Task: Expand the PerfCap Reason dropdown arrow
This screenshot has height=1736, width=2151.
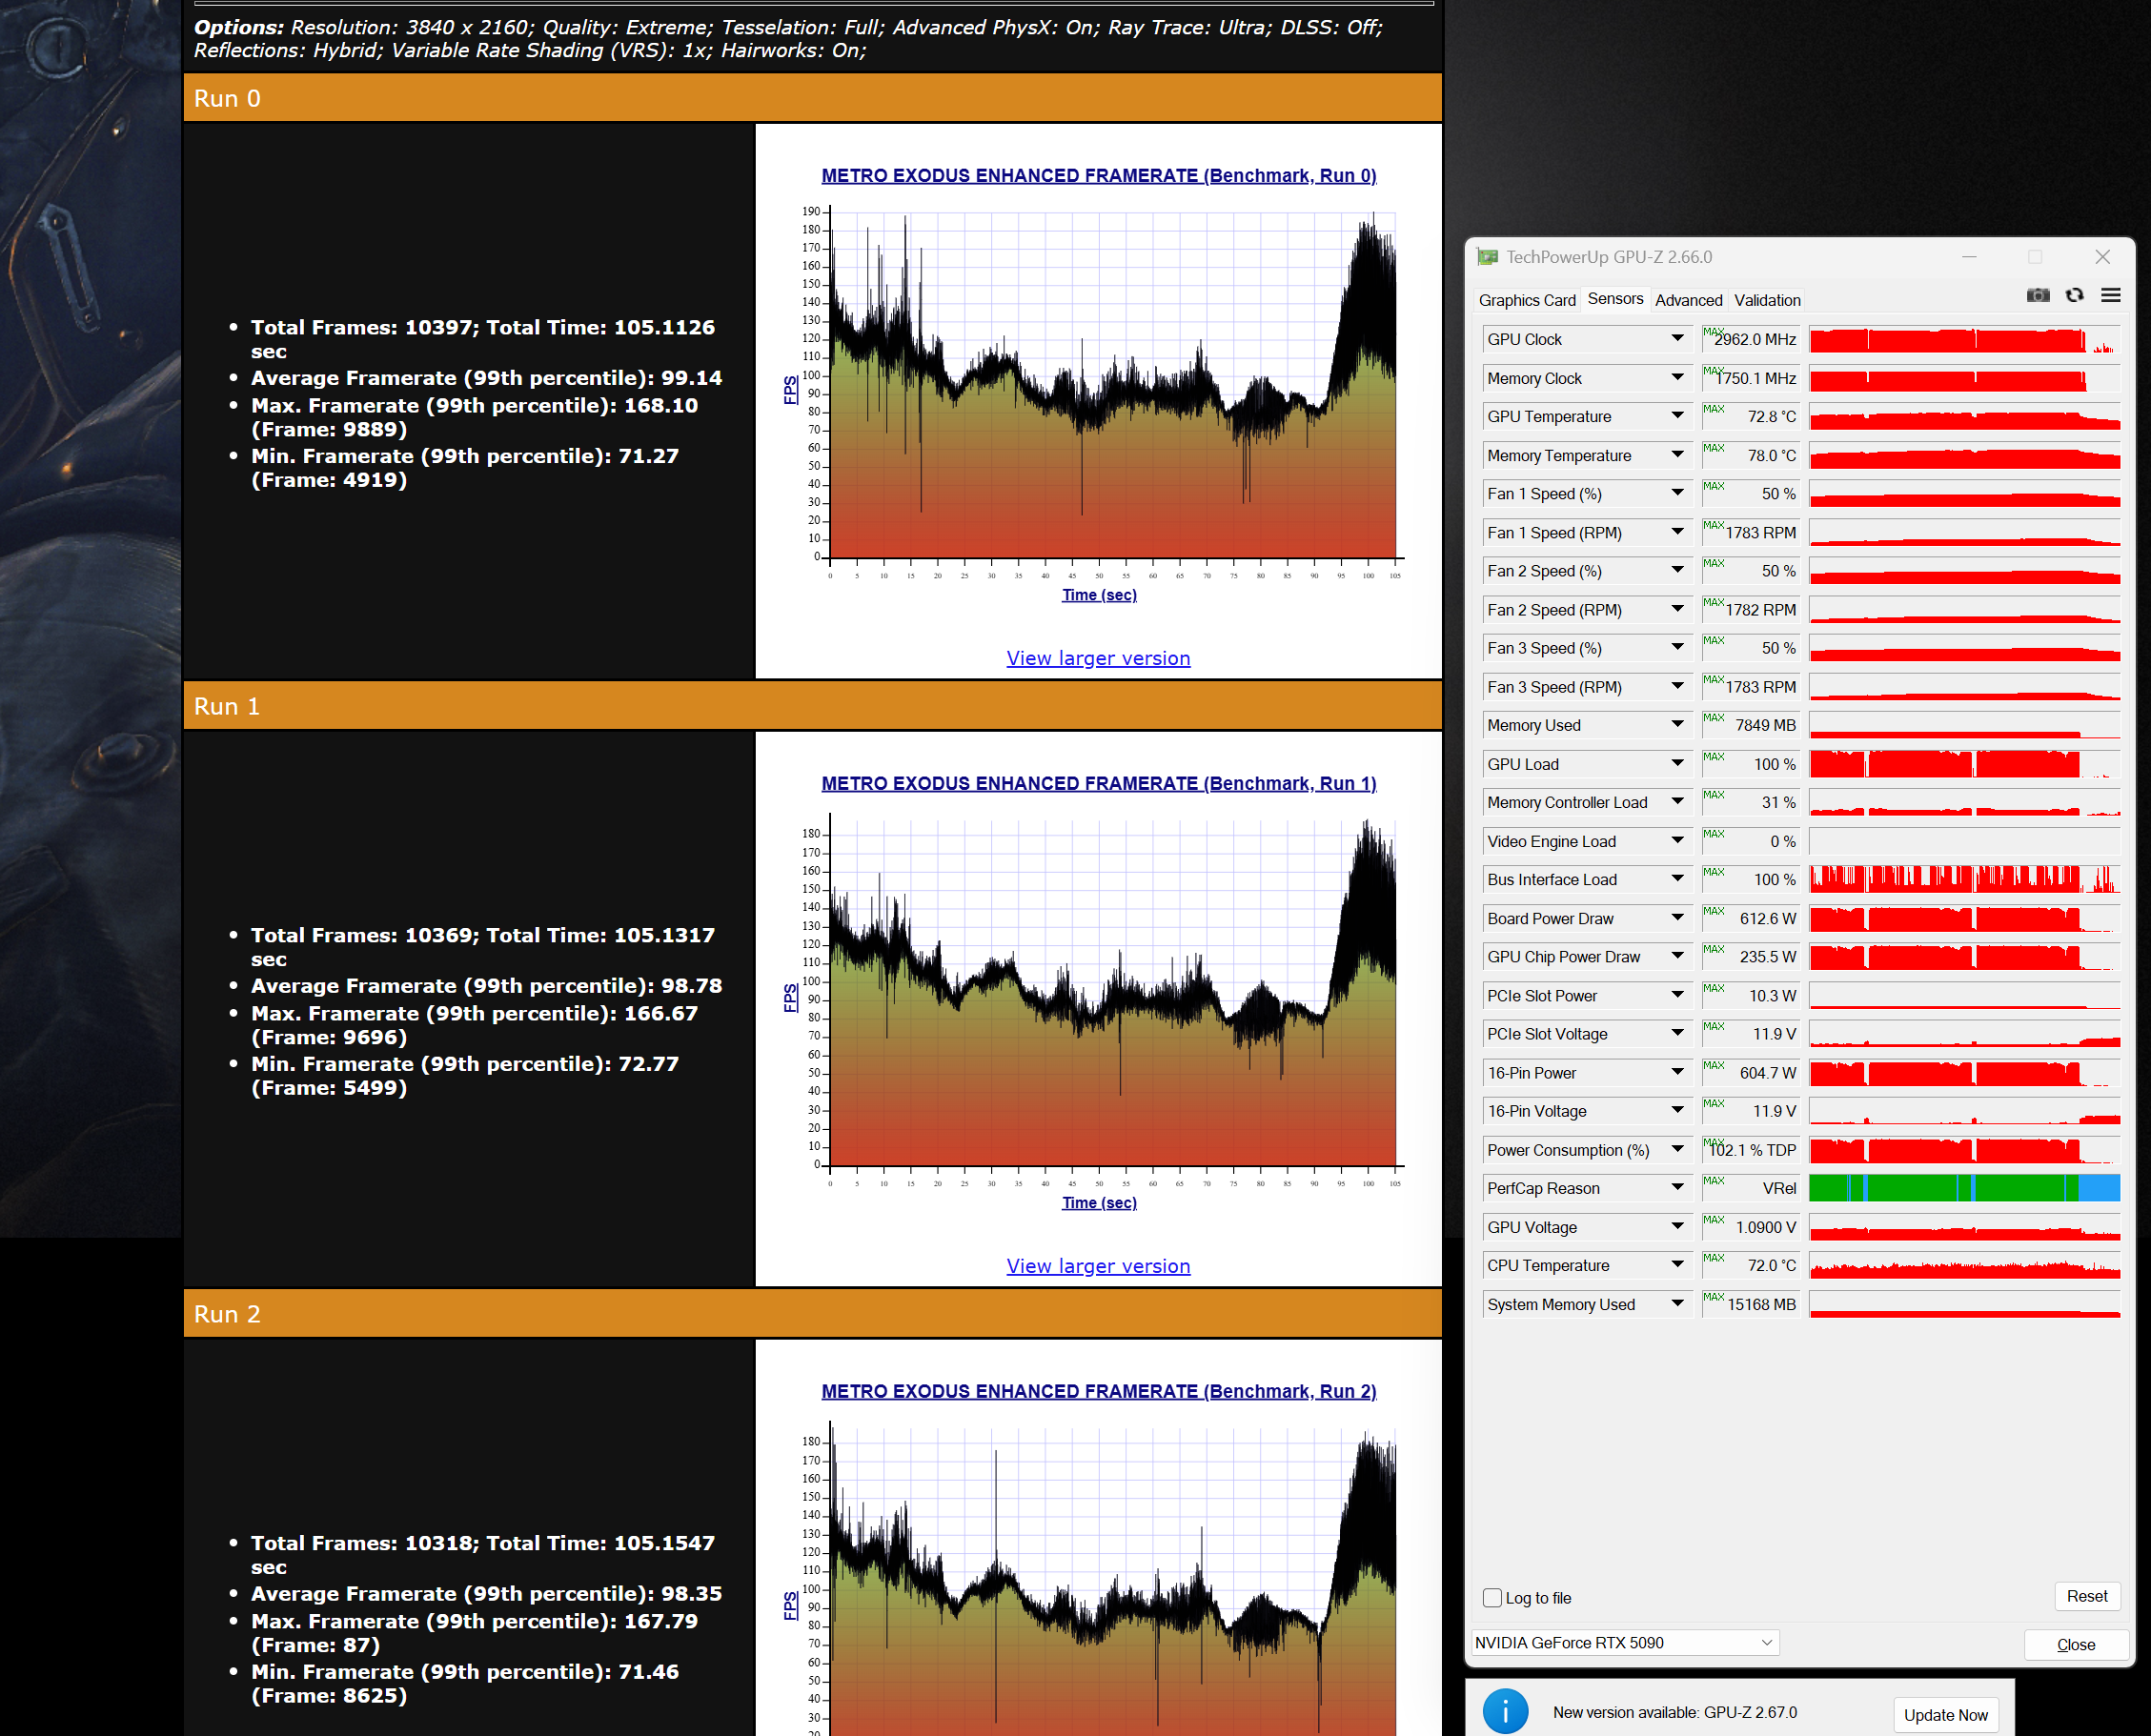Action: point(1677,1188)
